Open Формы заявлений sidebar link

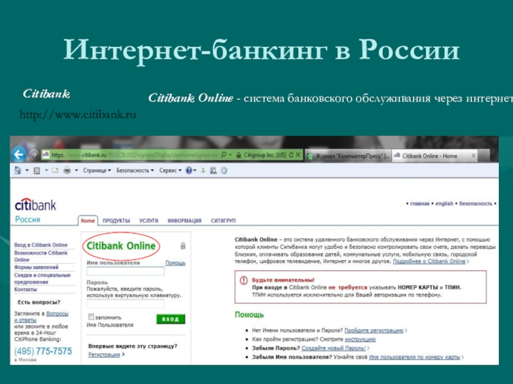click(x=36, y=267)
